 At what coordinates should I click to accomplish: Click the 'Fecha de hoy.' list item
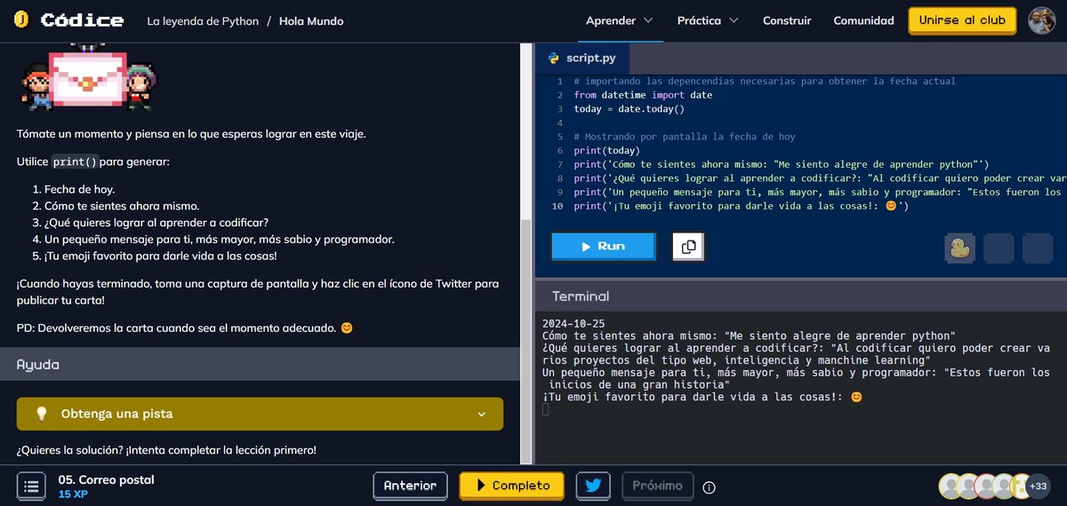pos(79,190)
